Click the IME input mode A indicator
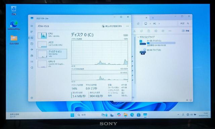Viewport: 215px width, 129px height. coord(183,115)
